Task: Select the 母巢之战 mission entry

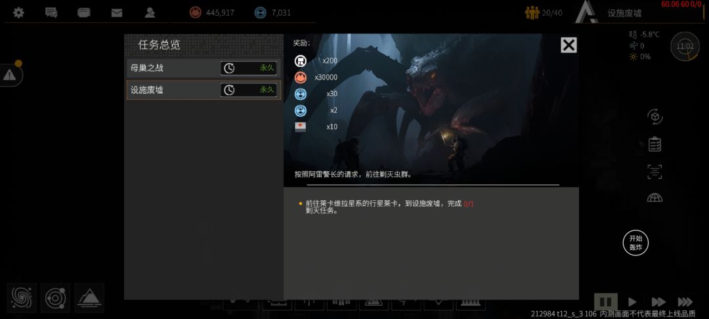Action: pos(204,68)
